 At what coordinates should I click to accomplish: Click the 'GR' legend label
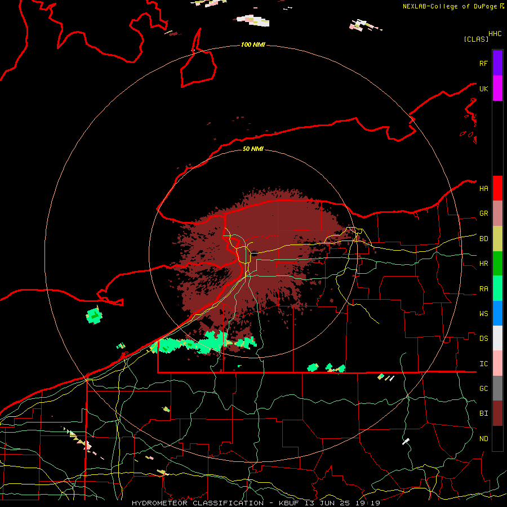coord(483,214)
